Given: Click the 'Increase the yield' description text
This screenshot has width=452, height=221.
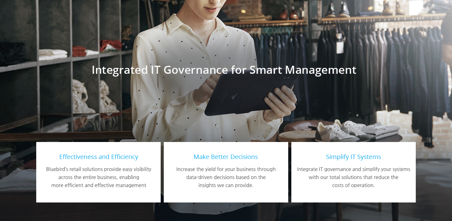Looking at the screenshot, I should coord(226,177).
